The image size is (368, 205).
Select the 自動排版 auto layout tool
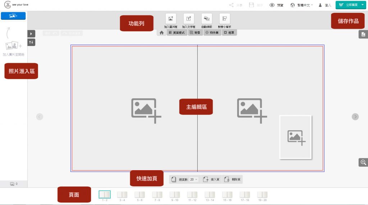pos(207,19)
